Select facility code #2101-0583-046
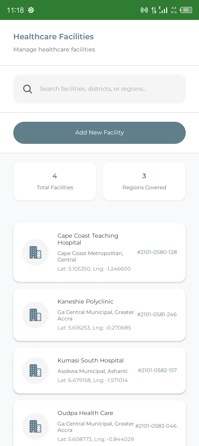199x446 pixels. coord(156,426)
